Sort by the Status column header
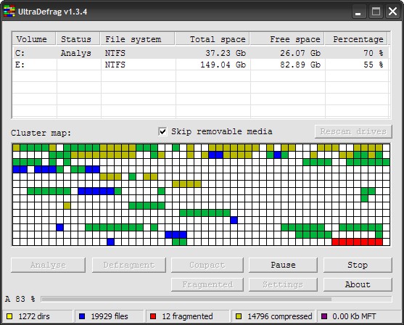Screen dimensions: 404x325 78,39
